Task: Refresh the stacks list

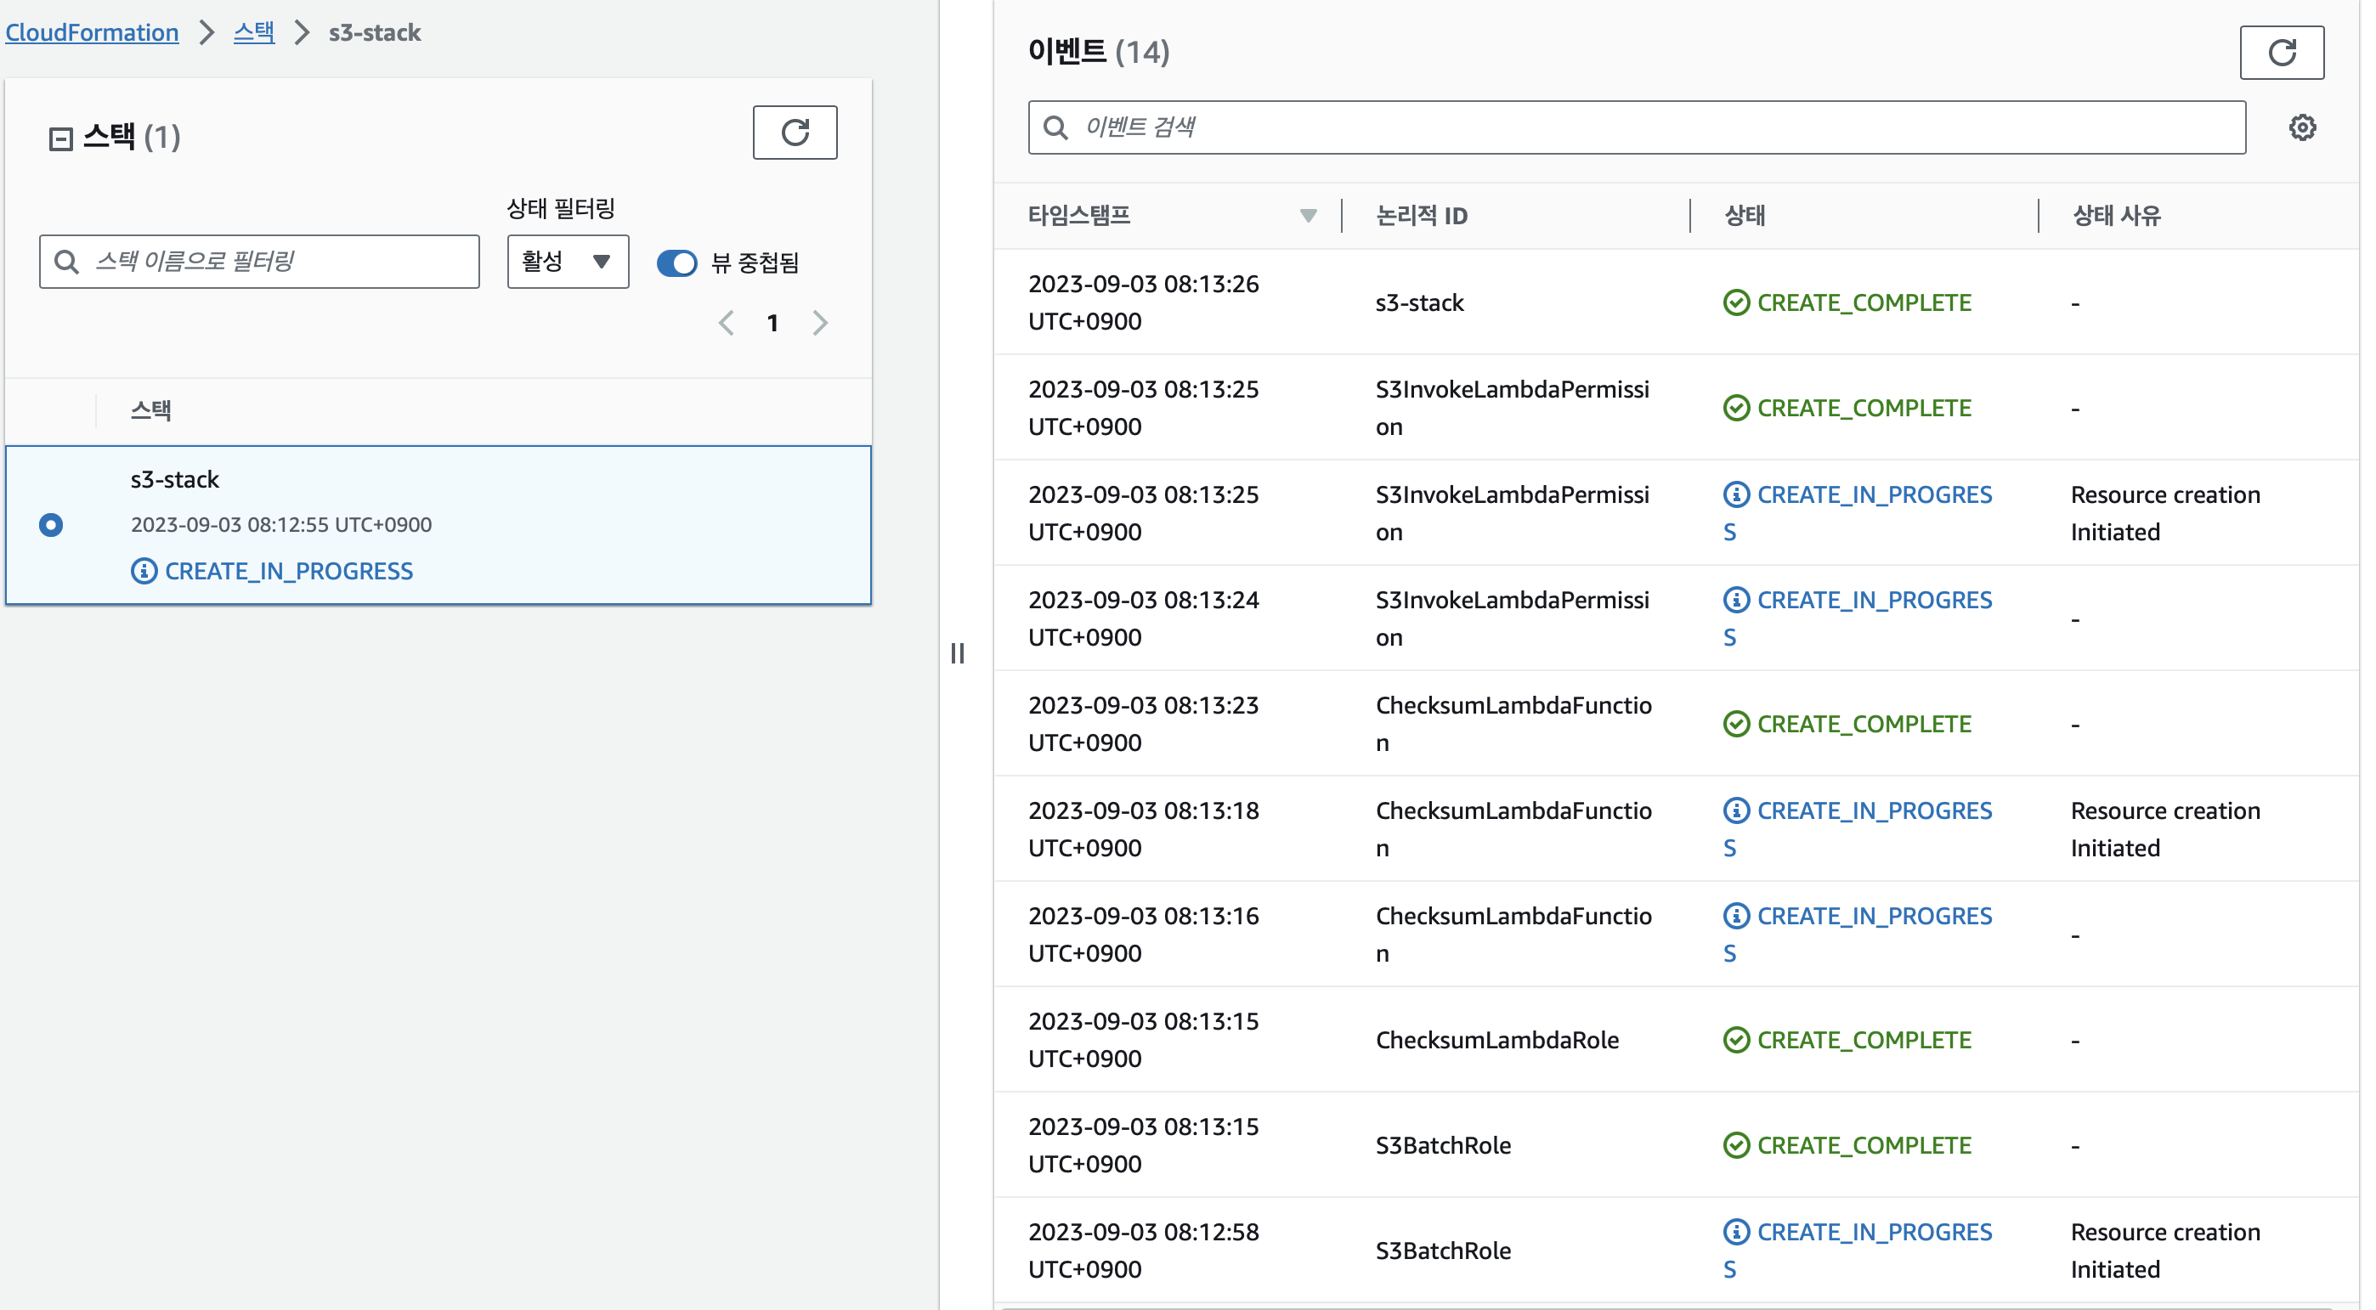Action: tap(795, 133)
